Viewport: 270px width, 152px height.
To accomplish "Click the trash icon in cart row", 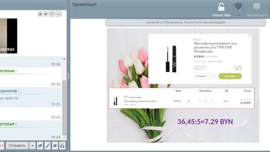I will (189, 101).
